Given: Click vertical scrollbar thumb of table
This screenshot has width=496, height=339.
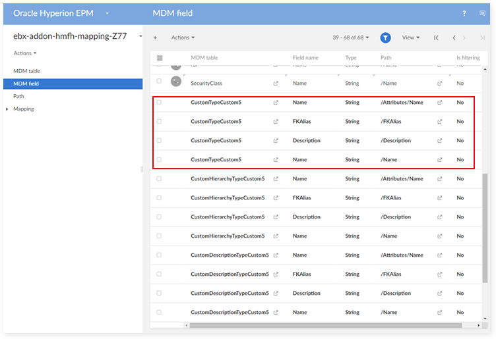Looking at the screenshot, I should point(485,228).
